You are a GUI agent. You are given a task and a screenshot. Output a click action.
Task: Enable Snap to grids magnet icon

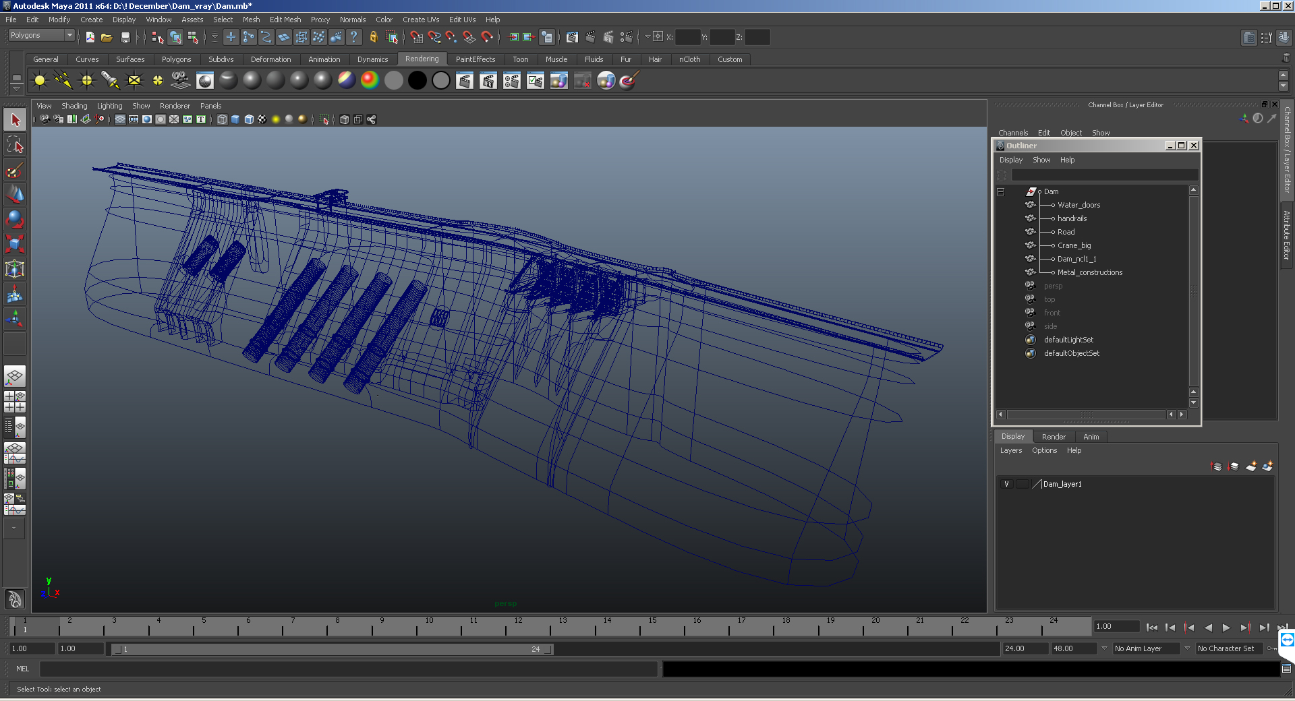pyautogui.click(x=417, y=37)
